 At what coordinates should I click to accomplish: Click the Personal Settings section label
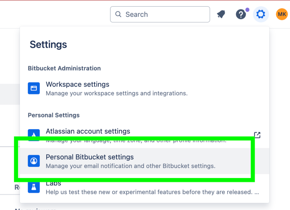(54, 115)
